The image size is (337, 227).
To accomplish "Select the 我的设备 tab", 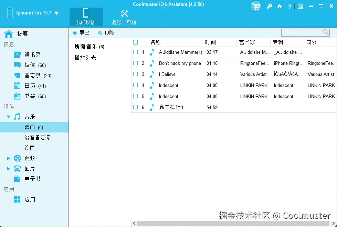I will 86,17.
